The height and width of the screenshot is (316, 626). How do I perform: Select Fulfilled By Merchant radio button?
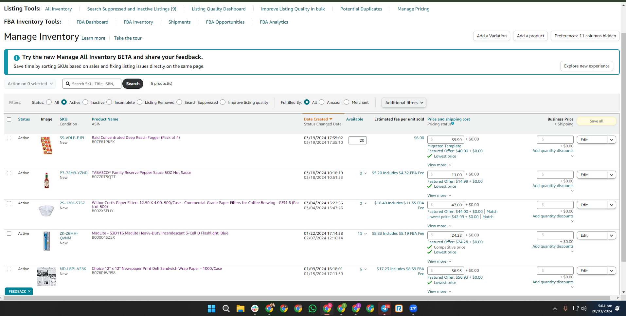coord(347,102)
